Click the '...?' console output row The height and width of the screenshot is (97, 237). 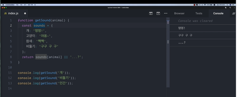[203, 43]
